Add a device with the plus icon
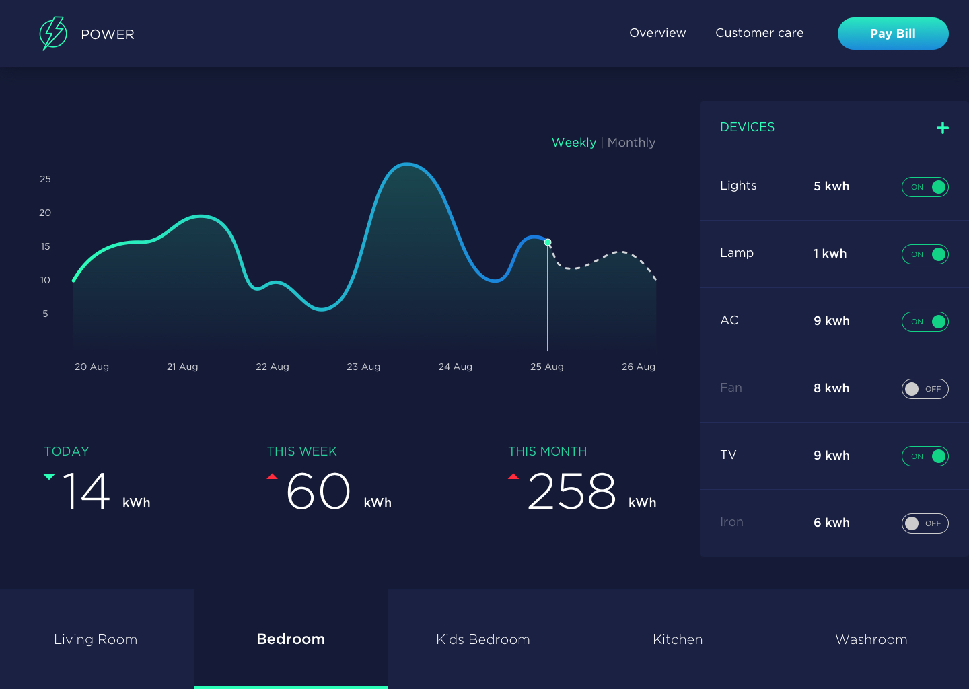Screen dimensions: 969x689 [943, 128]
